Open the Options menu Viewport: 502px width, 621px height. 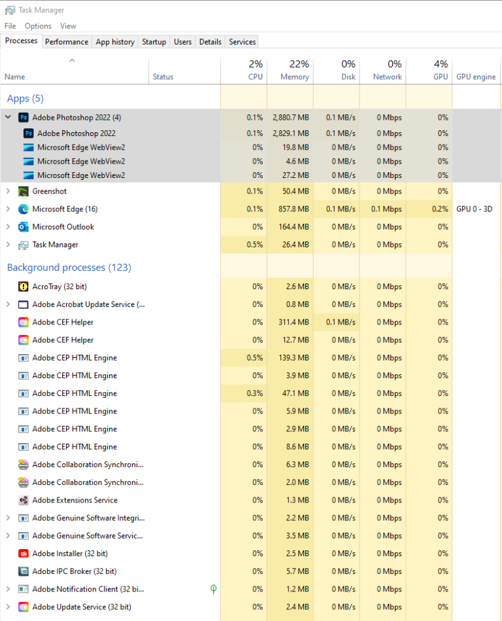click(x=38, y=26)
